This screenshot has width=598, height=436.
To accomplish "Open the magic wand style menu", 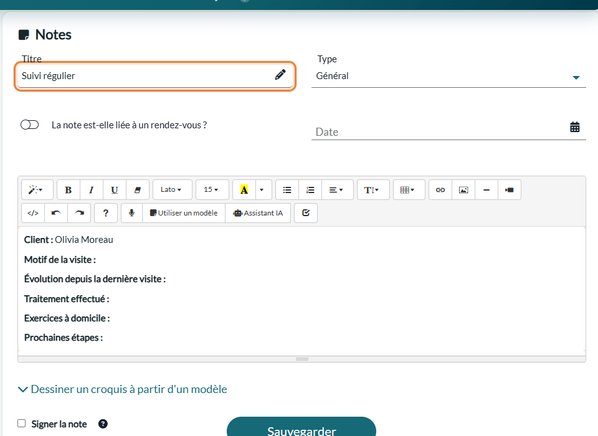I will (37, 190).
